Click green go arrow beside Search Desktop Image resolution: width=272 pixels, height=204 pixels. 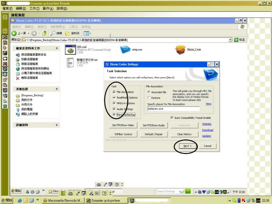point(188,191)
